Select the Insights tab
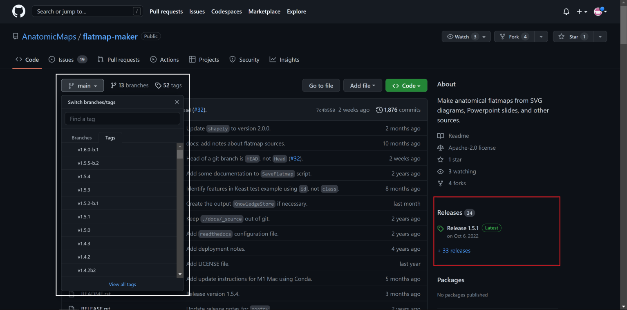Viewport: 627px width, 310px height. [x=284, y=60]
